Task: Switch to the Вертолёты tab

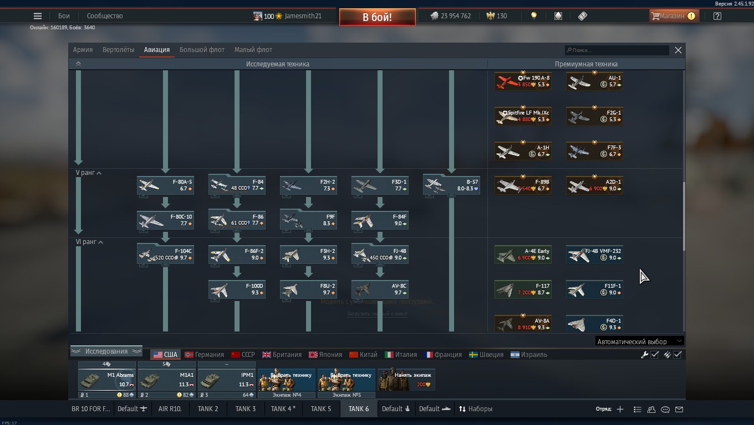Action: [118, 50]
